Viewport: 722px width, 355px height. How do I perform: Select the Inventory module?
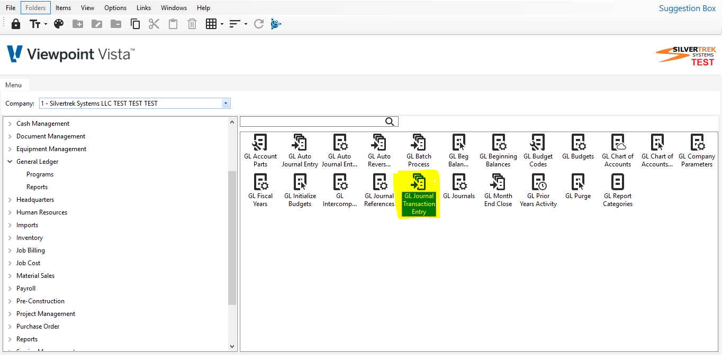[x=30, y=238]
